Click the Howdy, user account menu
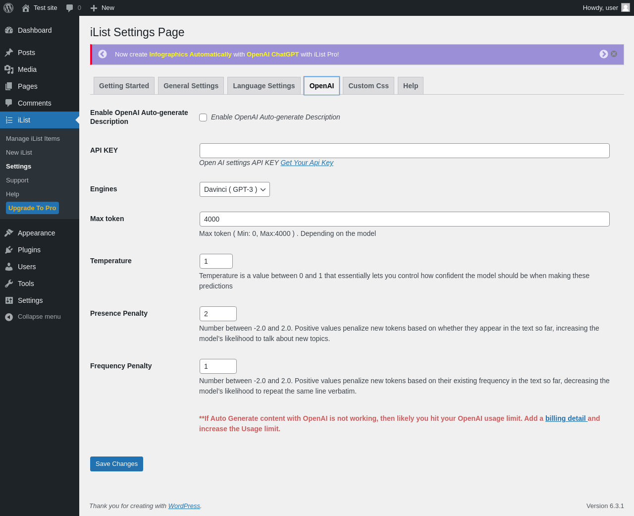This screenshot has width=634, height=516. (606, 8)
